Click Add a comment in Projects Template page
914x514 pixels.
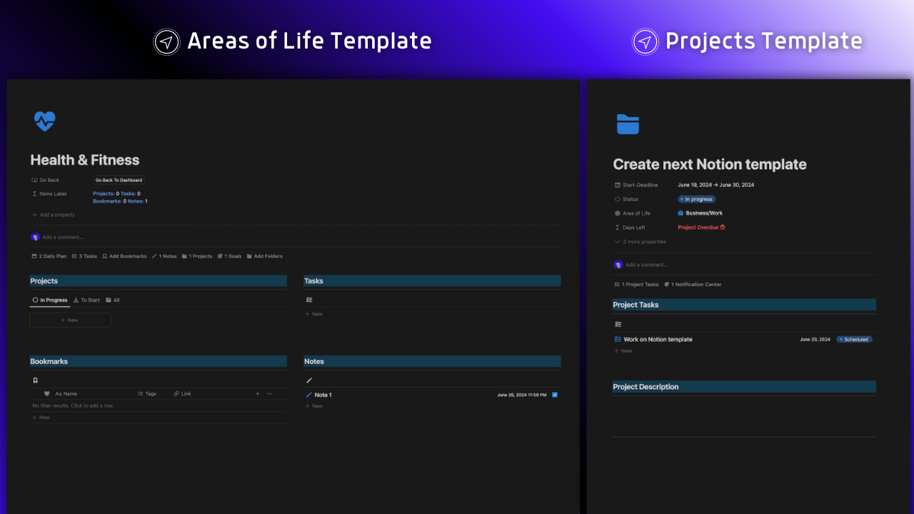point(646,264)
